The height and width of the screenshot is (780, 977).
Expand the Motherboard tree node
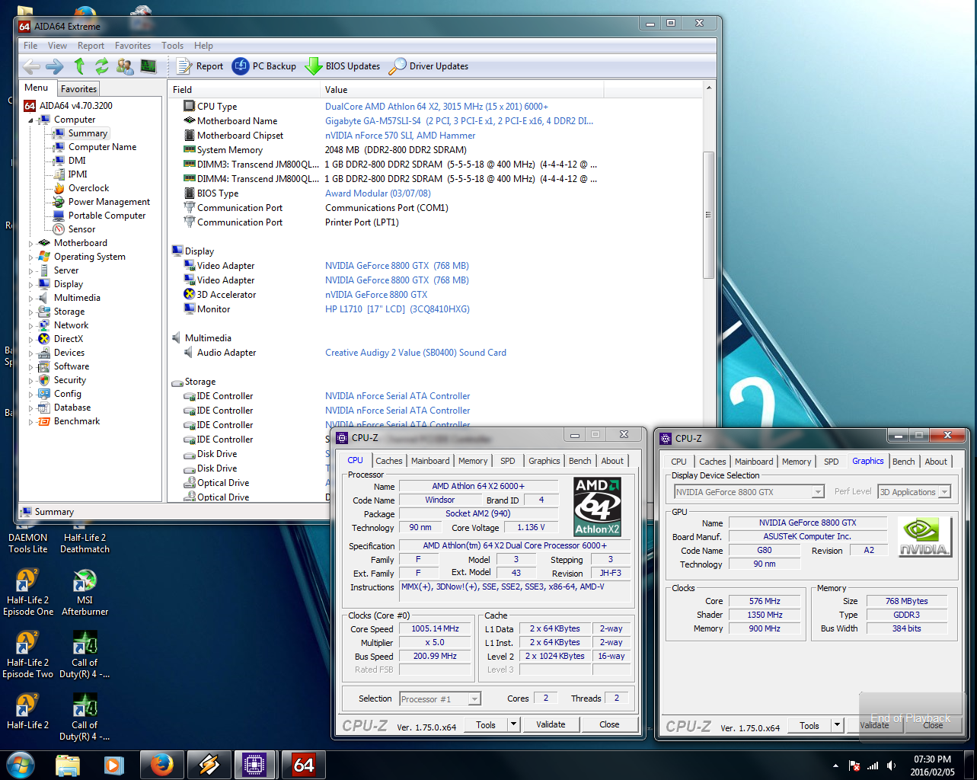(x=31, y=244)
